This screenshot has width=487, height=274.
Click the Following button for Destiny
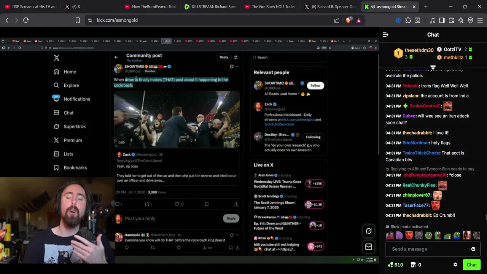313,137
